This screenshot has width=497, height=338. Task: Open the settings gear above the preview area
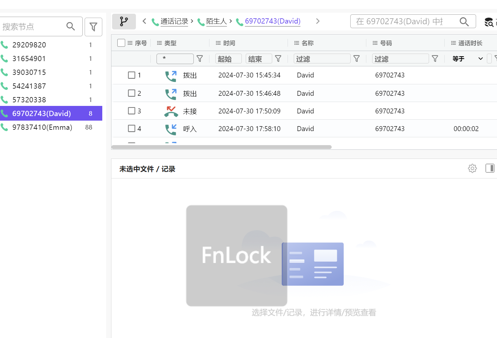pos(472,168)
